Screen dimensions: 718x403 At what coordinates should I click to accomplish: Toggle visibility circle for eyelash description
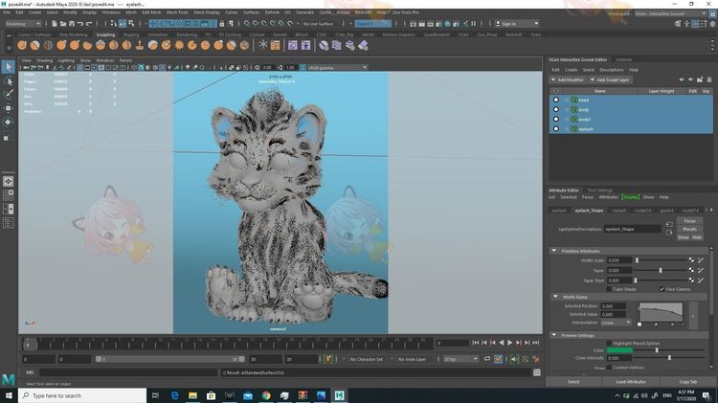pos(556,128)
